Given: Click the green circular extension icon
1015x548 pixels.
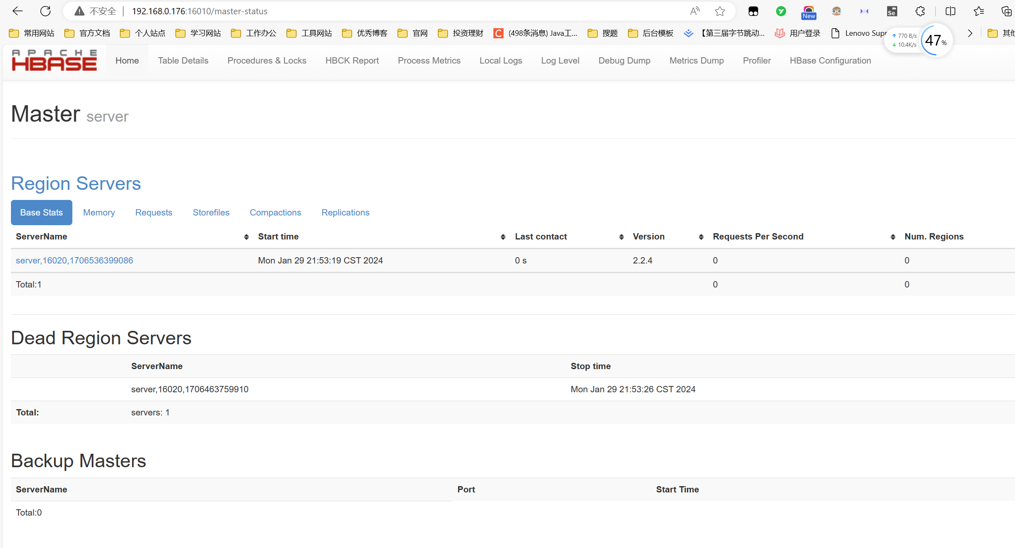Looking at the screenshot, I should 781,11.
